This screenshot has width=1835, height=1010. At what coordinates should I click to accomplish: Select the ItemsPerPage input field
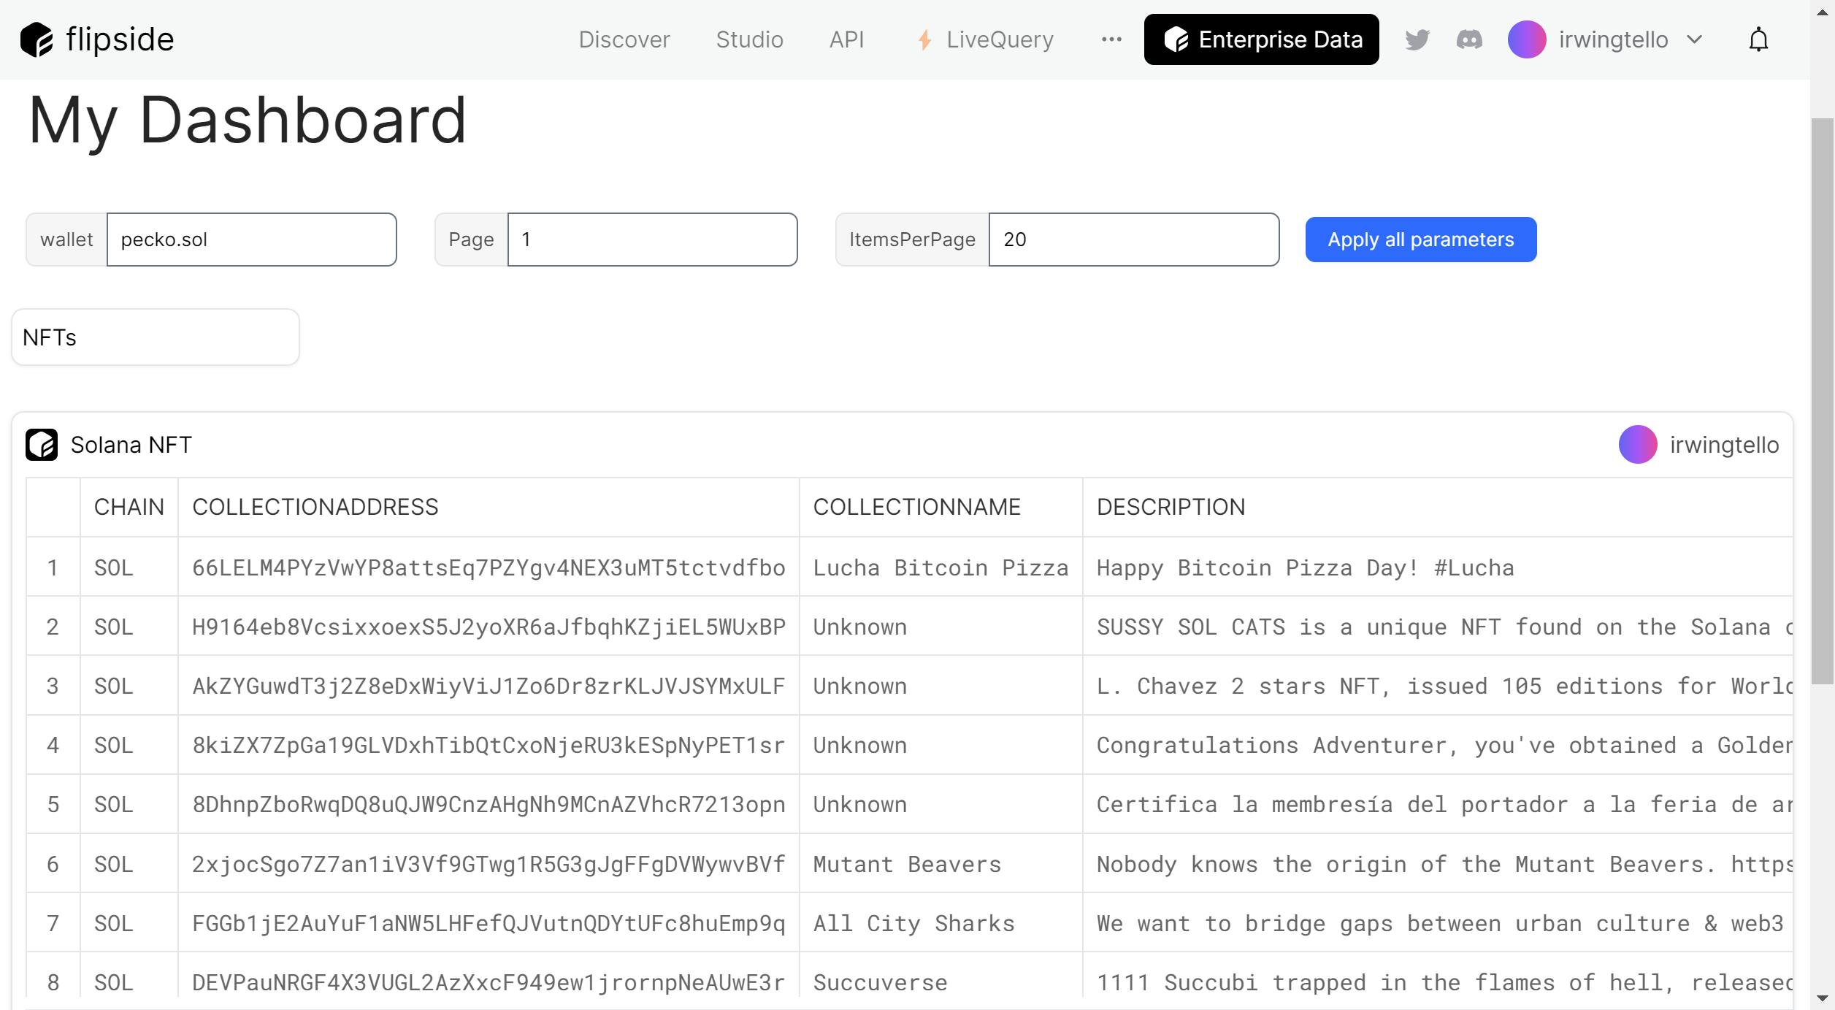1134,239
